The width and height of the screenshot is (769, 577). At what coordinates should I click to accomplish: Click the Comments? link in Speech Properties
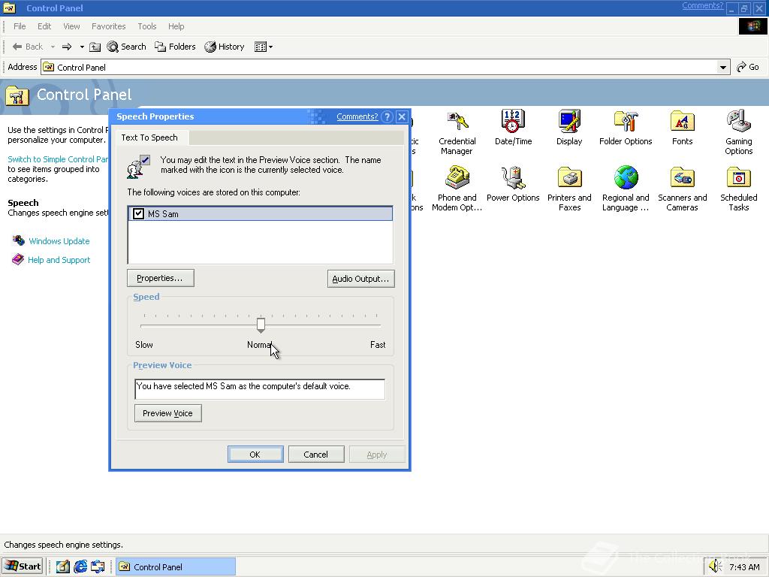[357, 116]
